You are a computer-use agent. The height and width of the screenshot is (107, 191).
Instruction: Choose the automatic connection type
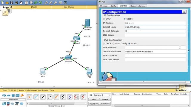point(30,97)
